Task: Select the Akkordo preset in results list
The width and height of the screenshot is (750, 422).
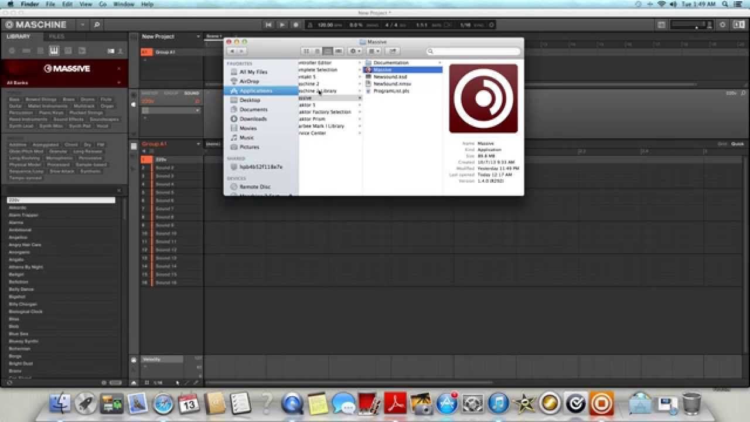Action: [x=62, y=208]
